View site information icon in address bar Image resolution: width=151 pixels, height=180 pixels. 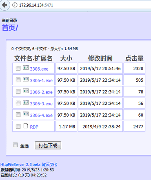[x=15, y=5]
